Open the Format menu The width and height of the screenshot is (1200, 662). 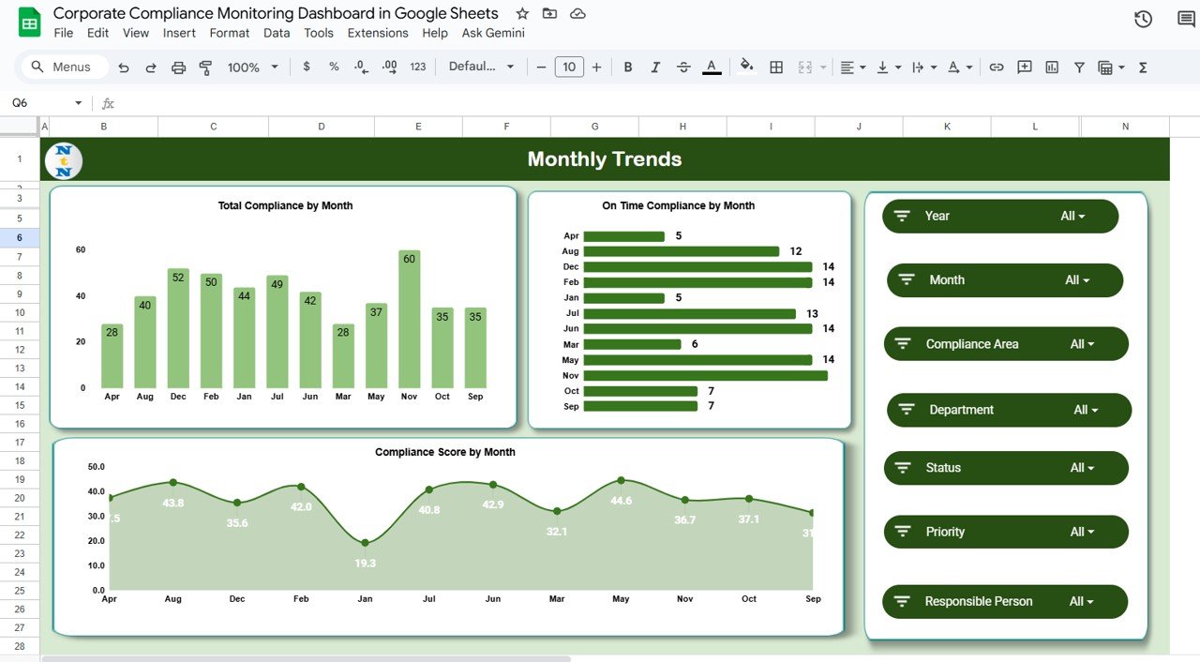coord(230,33)
